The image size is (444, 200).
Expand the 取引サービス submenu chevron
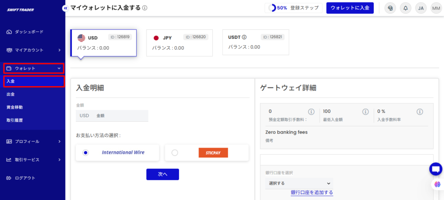point(59,160)
